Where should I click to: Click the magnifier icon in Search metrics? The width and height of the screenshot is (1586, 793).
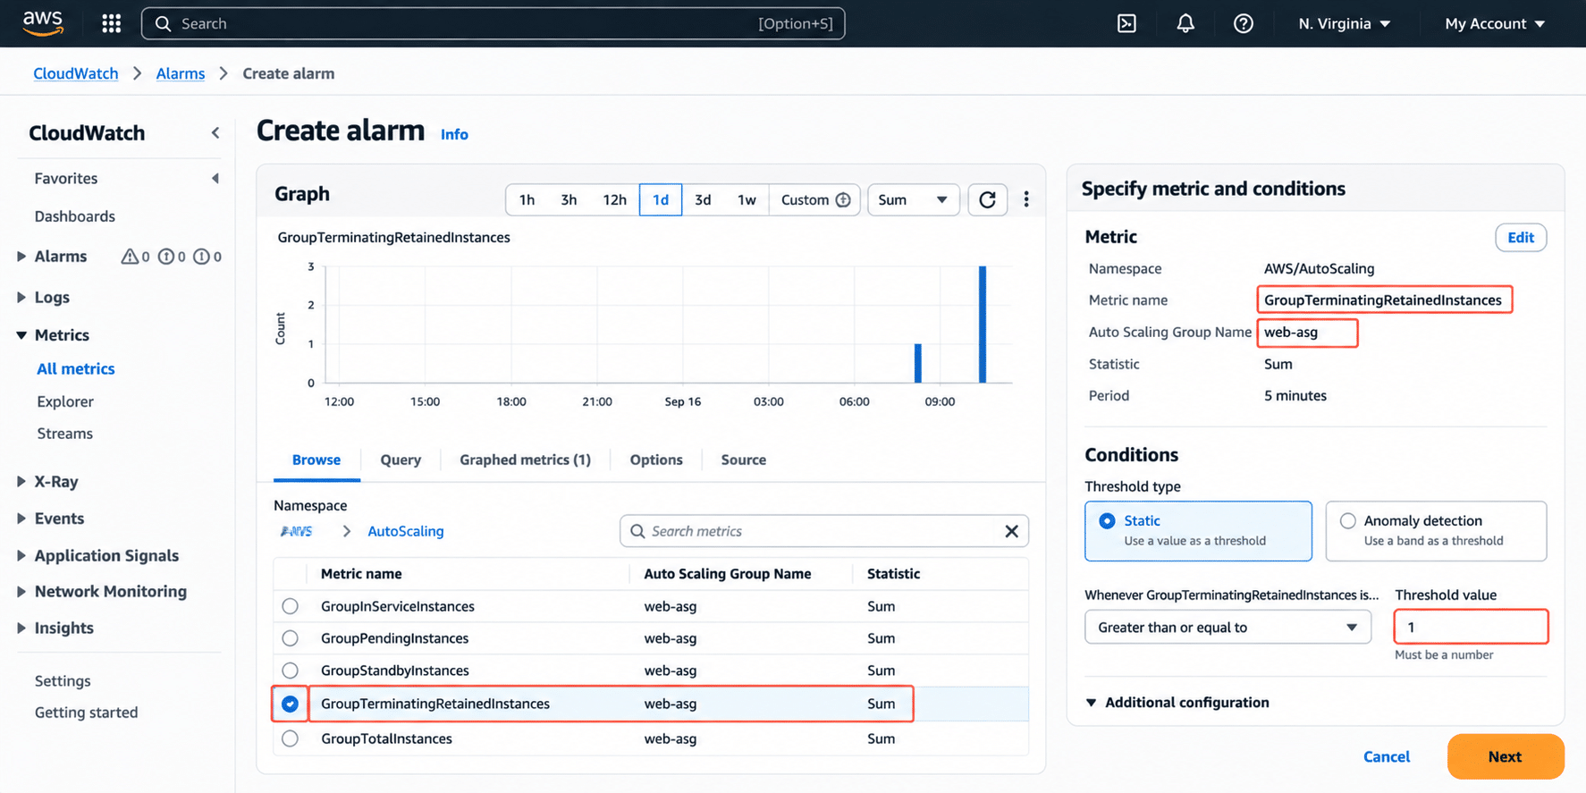637,531
